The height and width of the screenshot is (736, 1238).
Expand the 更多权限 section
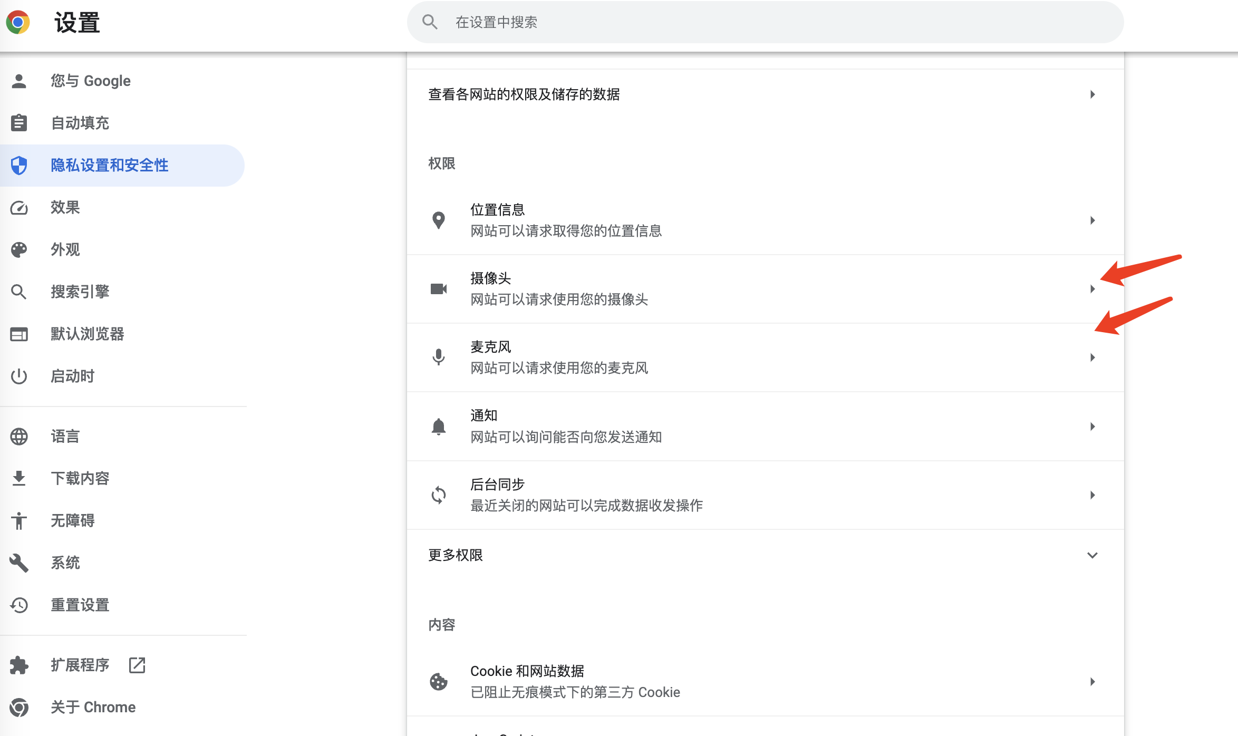pyautogui.click(x=1092, y=555)
